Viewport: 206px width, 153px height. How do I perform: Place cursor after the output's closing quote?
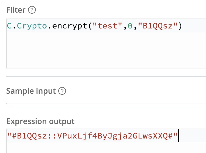(178, 136)
